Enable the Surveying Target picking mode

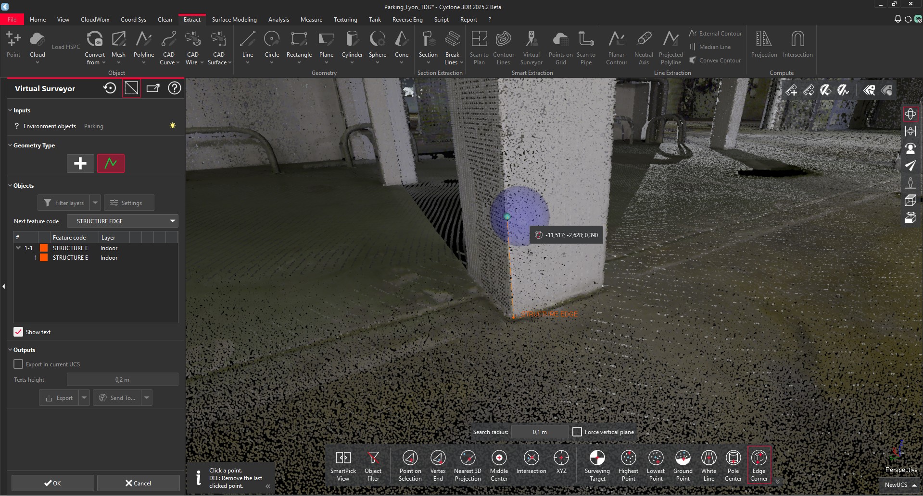click(597, 465)
